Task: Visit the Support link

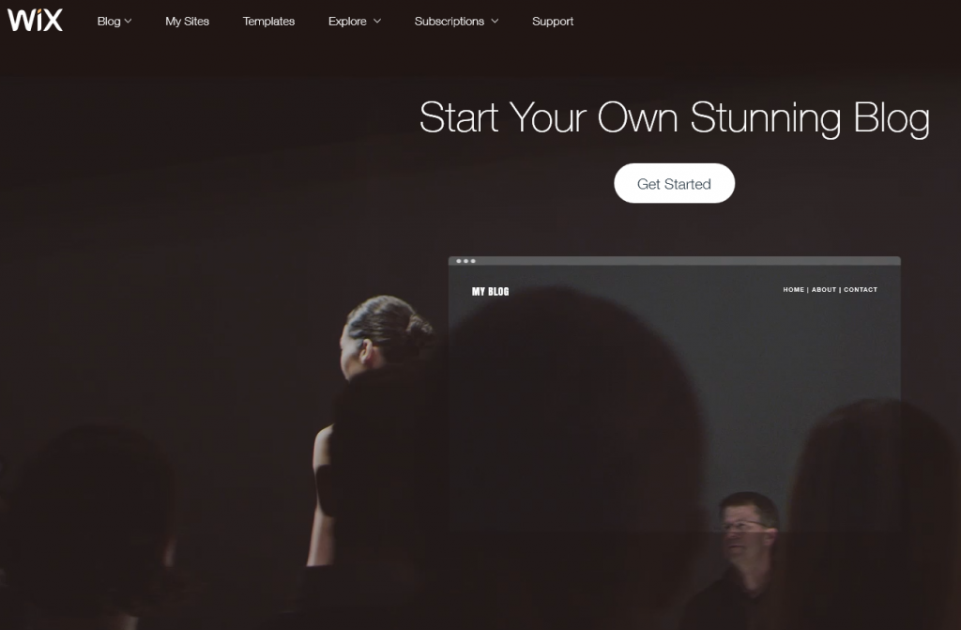Action: pos(553,22)
